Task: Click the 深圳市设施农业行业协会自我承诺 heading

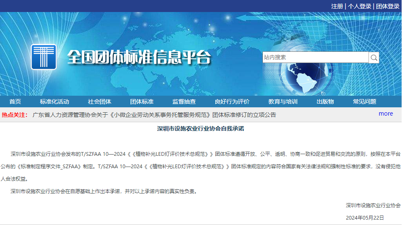Action: (200, 128)
